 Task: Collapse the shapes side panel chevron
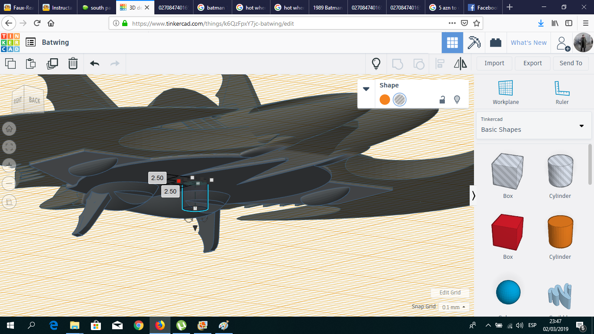474,196
